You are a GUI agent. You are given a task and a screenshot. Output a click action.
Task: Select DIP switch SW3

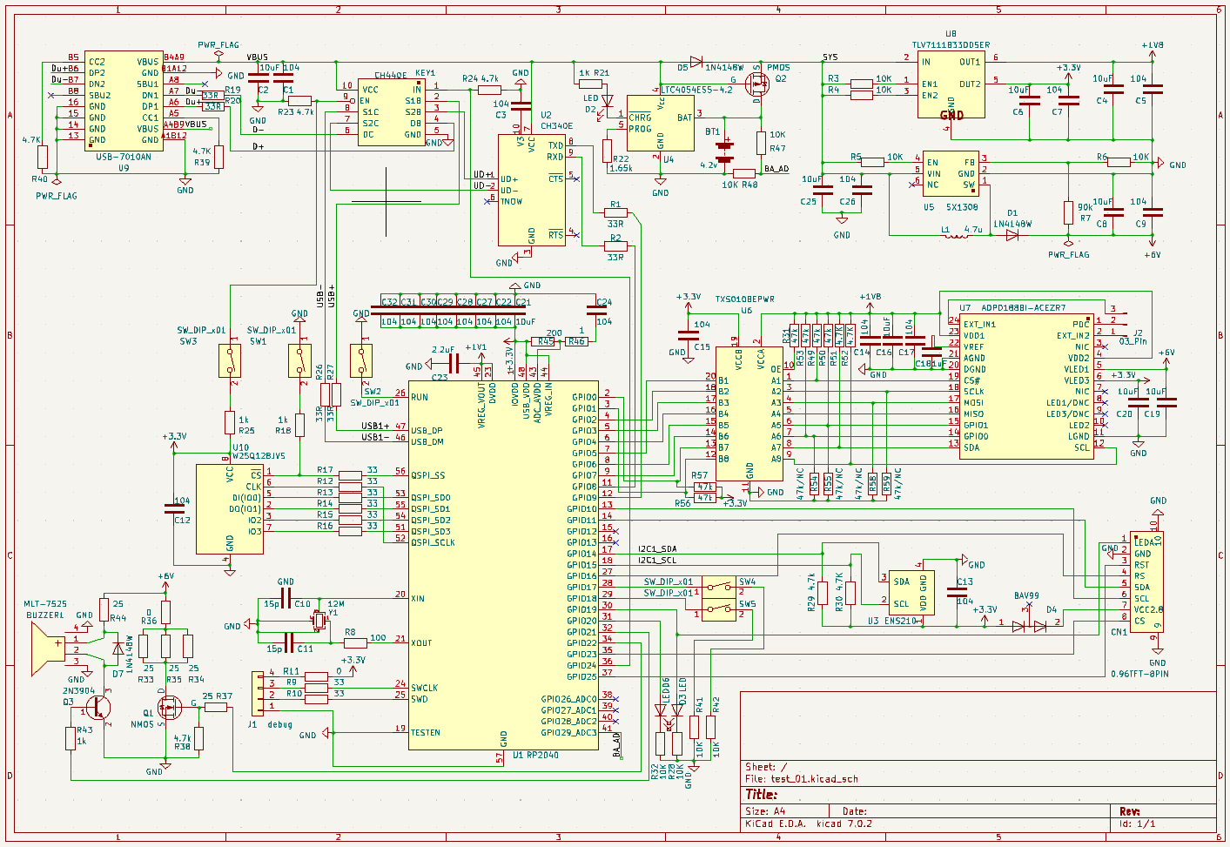230,360
